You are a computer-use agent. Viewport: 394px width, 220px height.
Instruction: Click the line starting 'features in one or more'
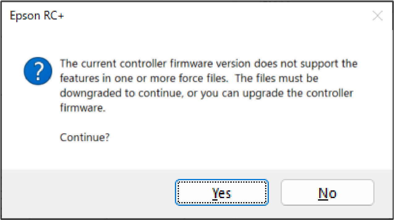pos(189,78)
